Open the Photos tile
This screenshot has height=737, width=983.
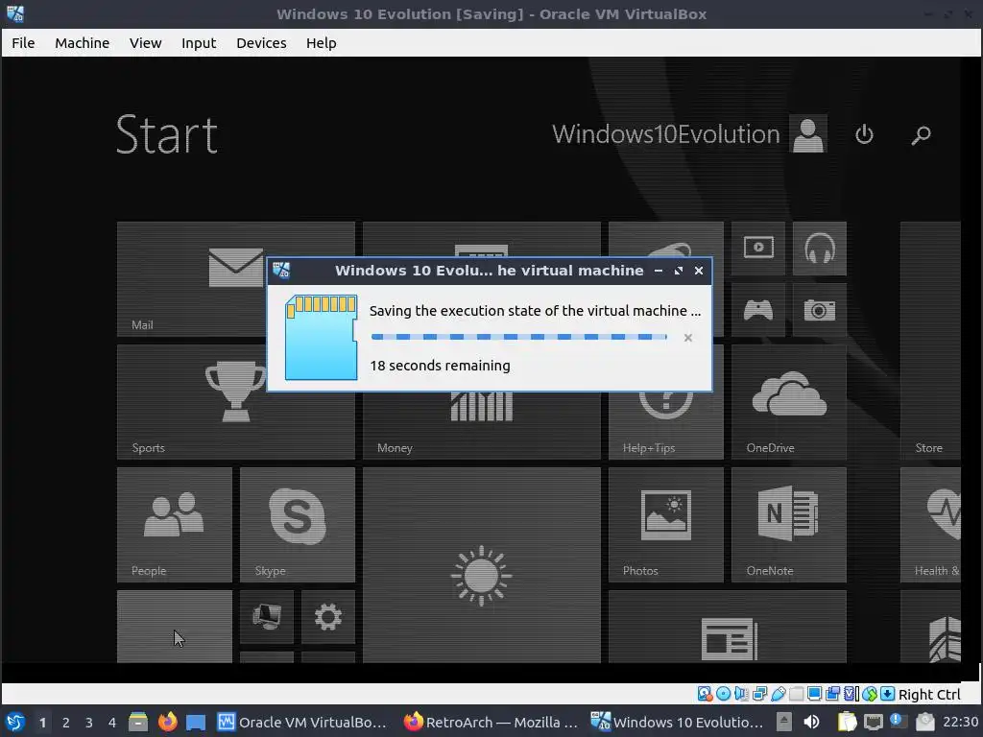coord(666,525)
